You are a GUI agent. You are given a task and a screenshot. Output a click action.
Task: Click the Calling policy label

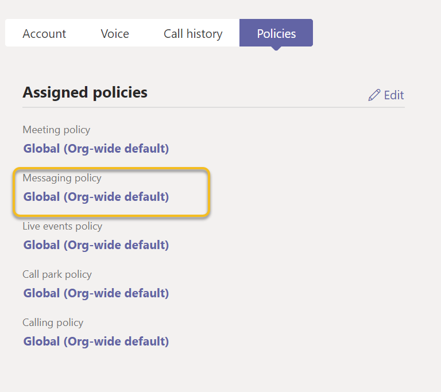coord(53,323)
